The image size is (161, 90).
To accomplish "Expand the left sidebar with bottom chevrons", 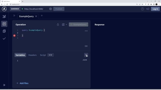I will click(4, 85).
